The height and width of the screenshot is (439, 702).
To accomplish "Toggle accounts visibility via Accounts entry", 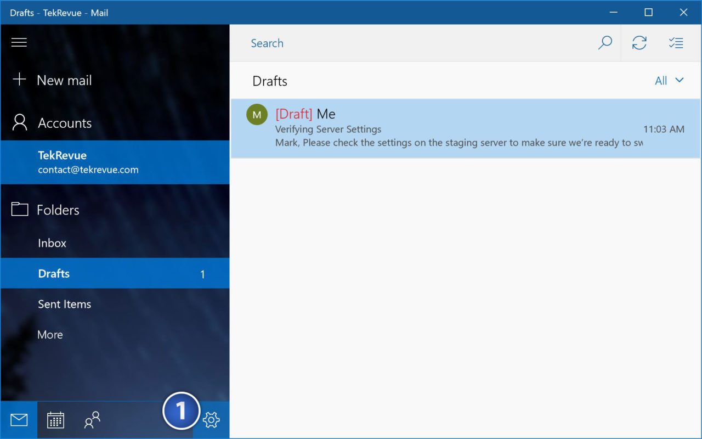I will click(64, 123).
